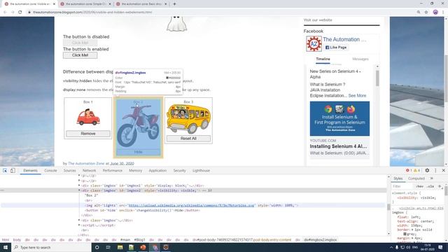Click the site lock icon in address bar
Image resolution: width=448 pixels, height=252 pixels.
(29, 13)
